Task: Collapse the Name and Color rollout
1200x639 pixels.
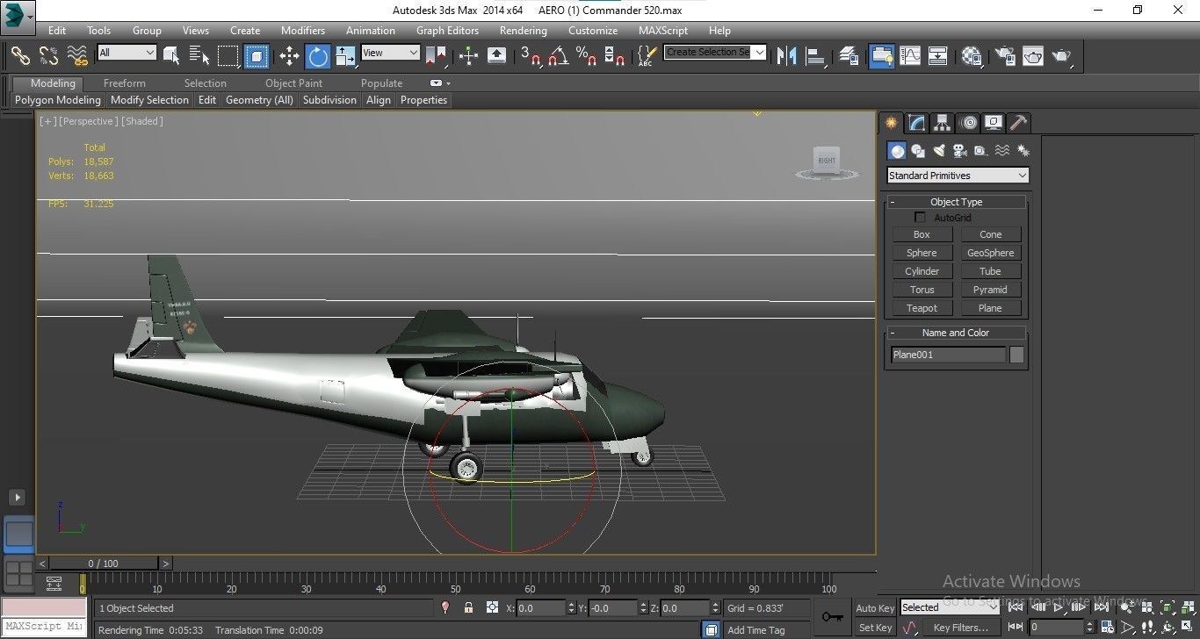Action: point(955,333)
